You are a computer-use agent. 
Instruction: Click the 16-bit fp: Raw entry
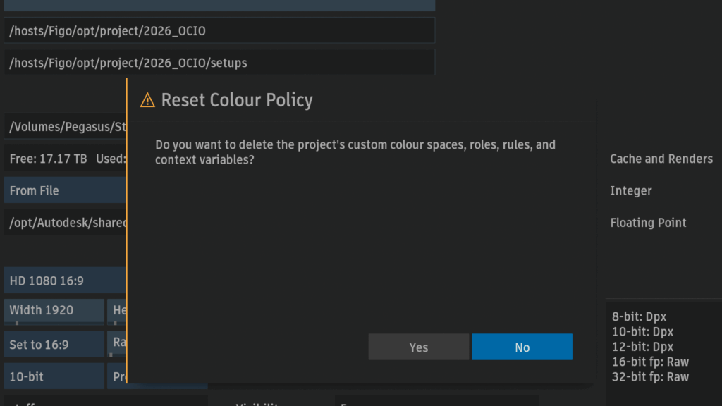(650, 362)
